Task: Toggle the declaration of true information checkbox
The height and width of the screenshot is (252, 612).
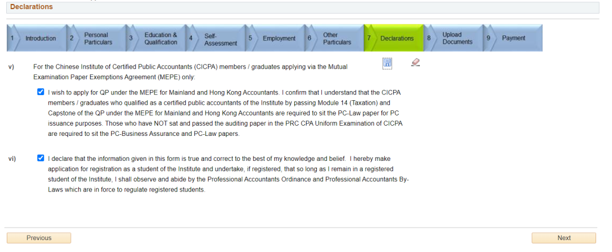Action: click(41, 159)
